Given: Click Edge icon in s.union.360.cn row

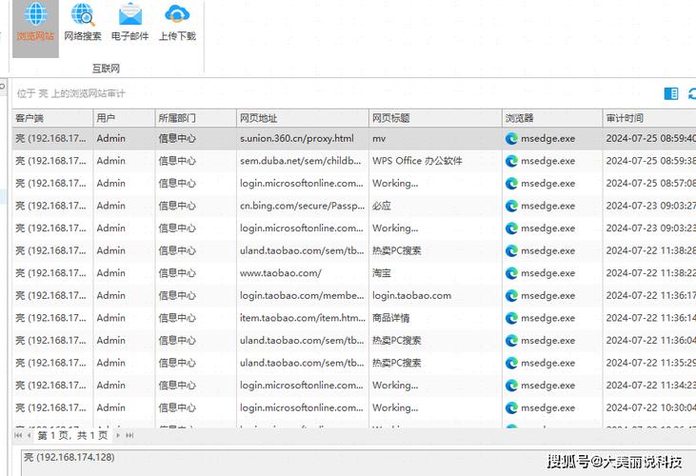Looking at the screenshot, I should coord(511,138).
